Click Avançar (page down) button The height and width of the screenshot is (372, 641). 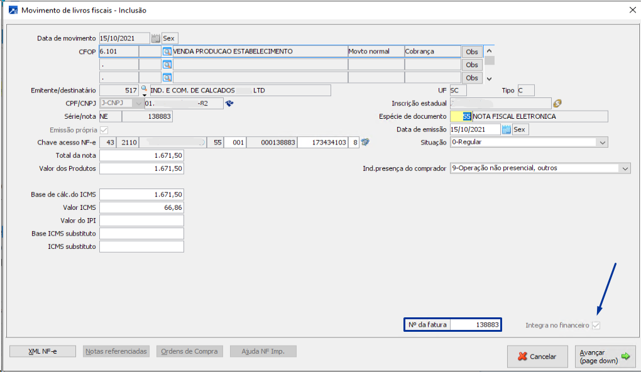605,356
